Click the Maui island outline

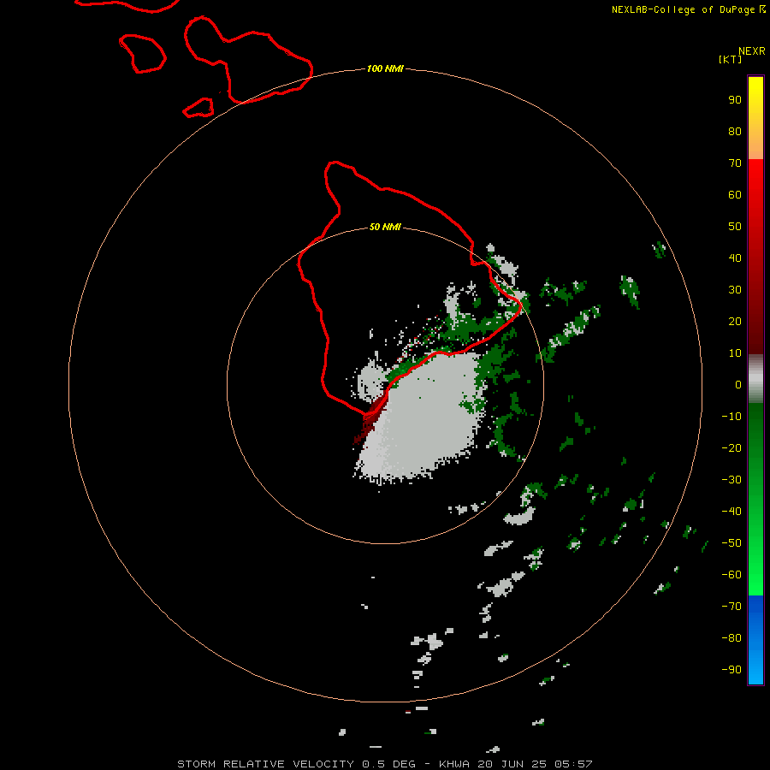[x=248, y=60]
